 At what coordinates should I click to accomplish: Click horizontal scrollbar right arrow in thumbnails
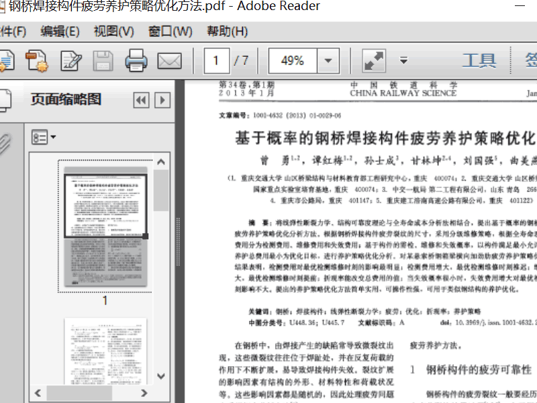[x=144, y=393]
